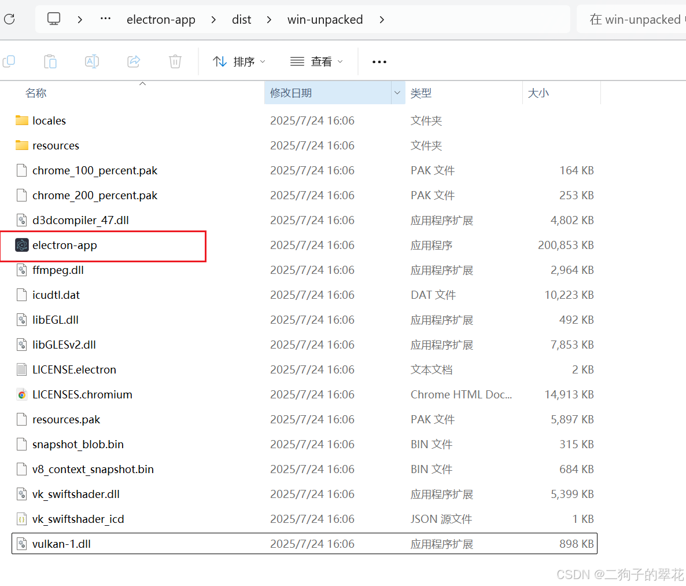
Task: Sort by the 名称 column header
Action: pyautogui.click(x=36, y=93)
